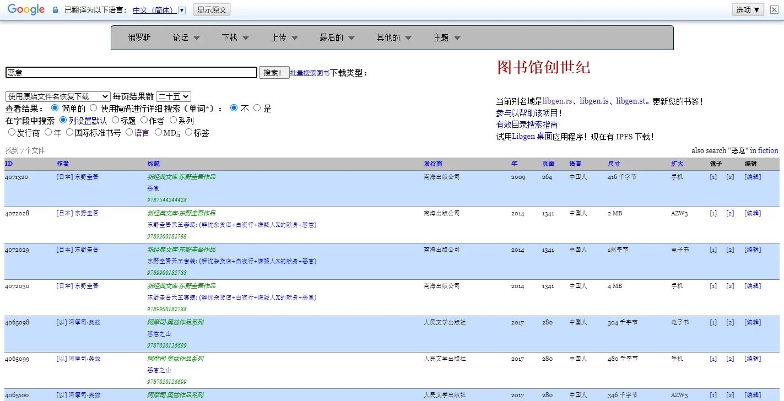
Task: Select the 是 mask search radio
Action: point(257,108)
